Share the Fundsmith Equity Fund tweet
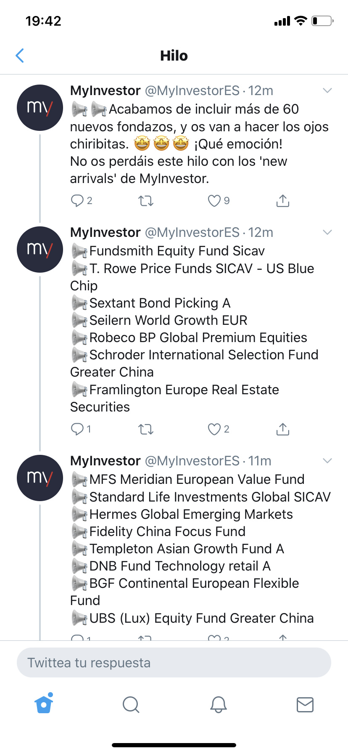The image size is (348, 754). coord(283,429)
